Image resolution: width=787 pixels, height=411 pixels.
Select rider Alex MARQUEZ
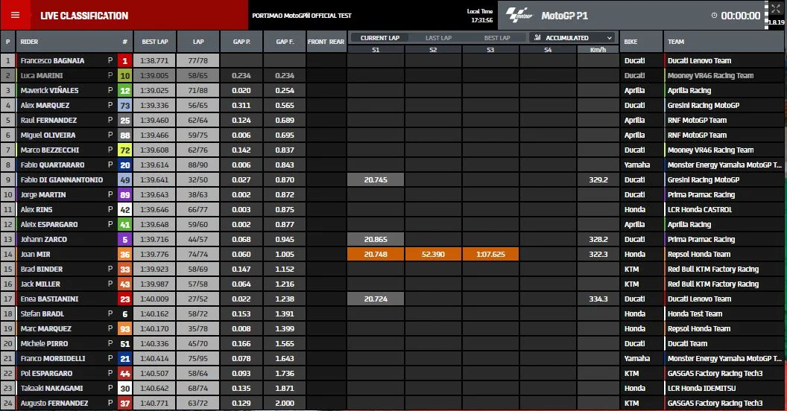point(45,105)
